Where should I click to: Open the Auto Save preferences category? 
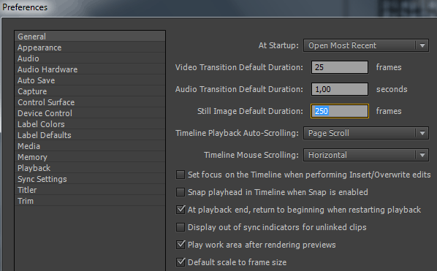point(90,80)
